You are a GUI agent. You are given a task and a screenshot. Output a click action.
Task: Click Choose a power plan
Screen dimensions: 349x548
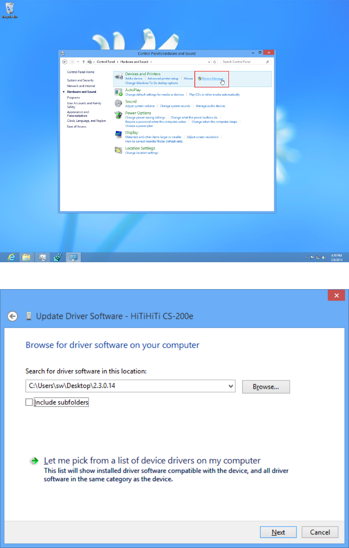click(x=139, y=126)
